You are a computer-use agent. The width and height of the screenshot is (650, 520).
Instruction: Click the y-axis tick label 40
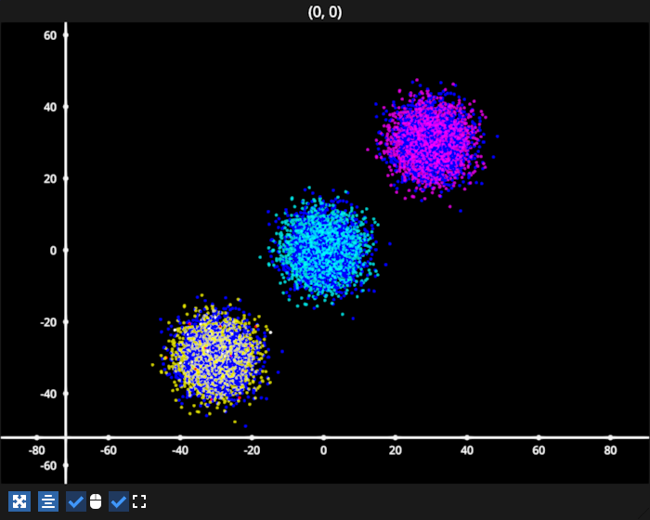(x=50, y=108)
